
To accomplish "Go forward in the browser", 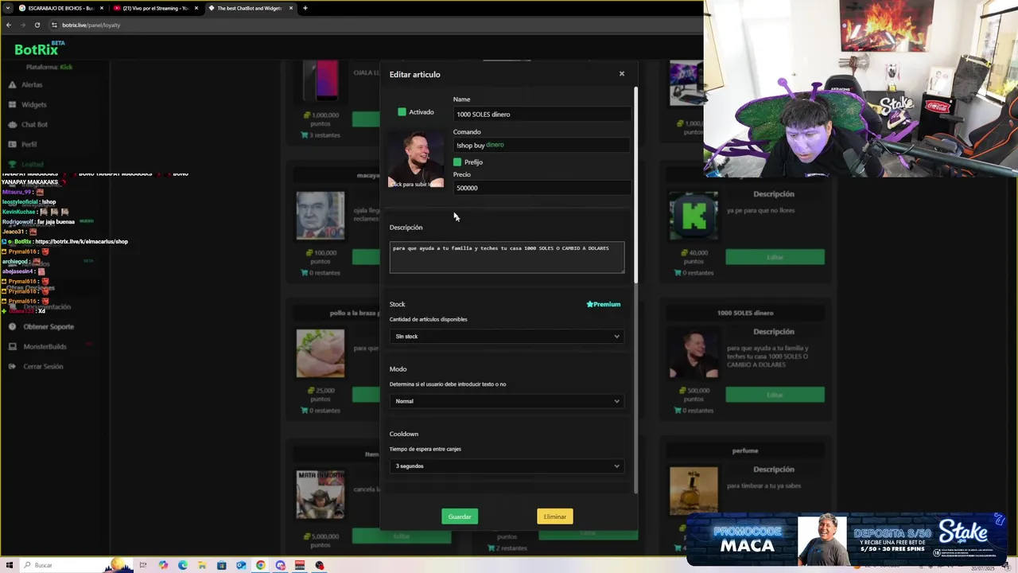I will point(22,25).
